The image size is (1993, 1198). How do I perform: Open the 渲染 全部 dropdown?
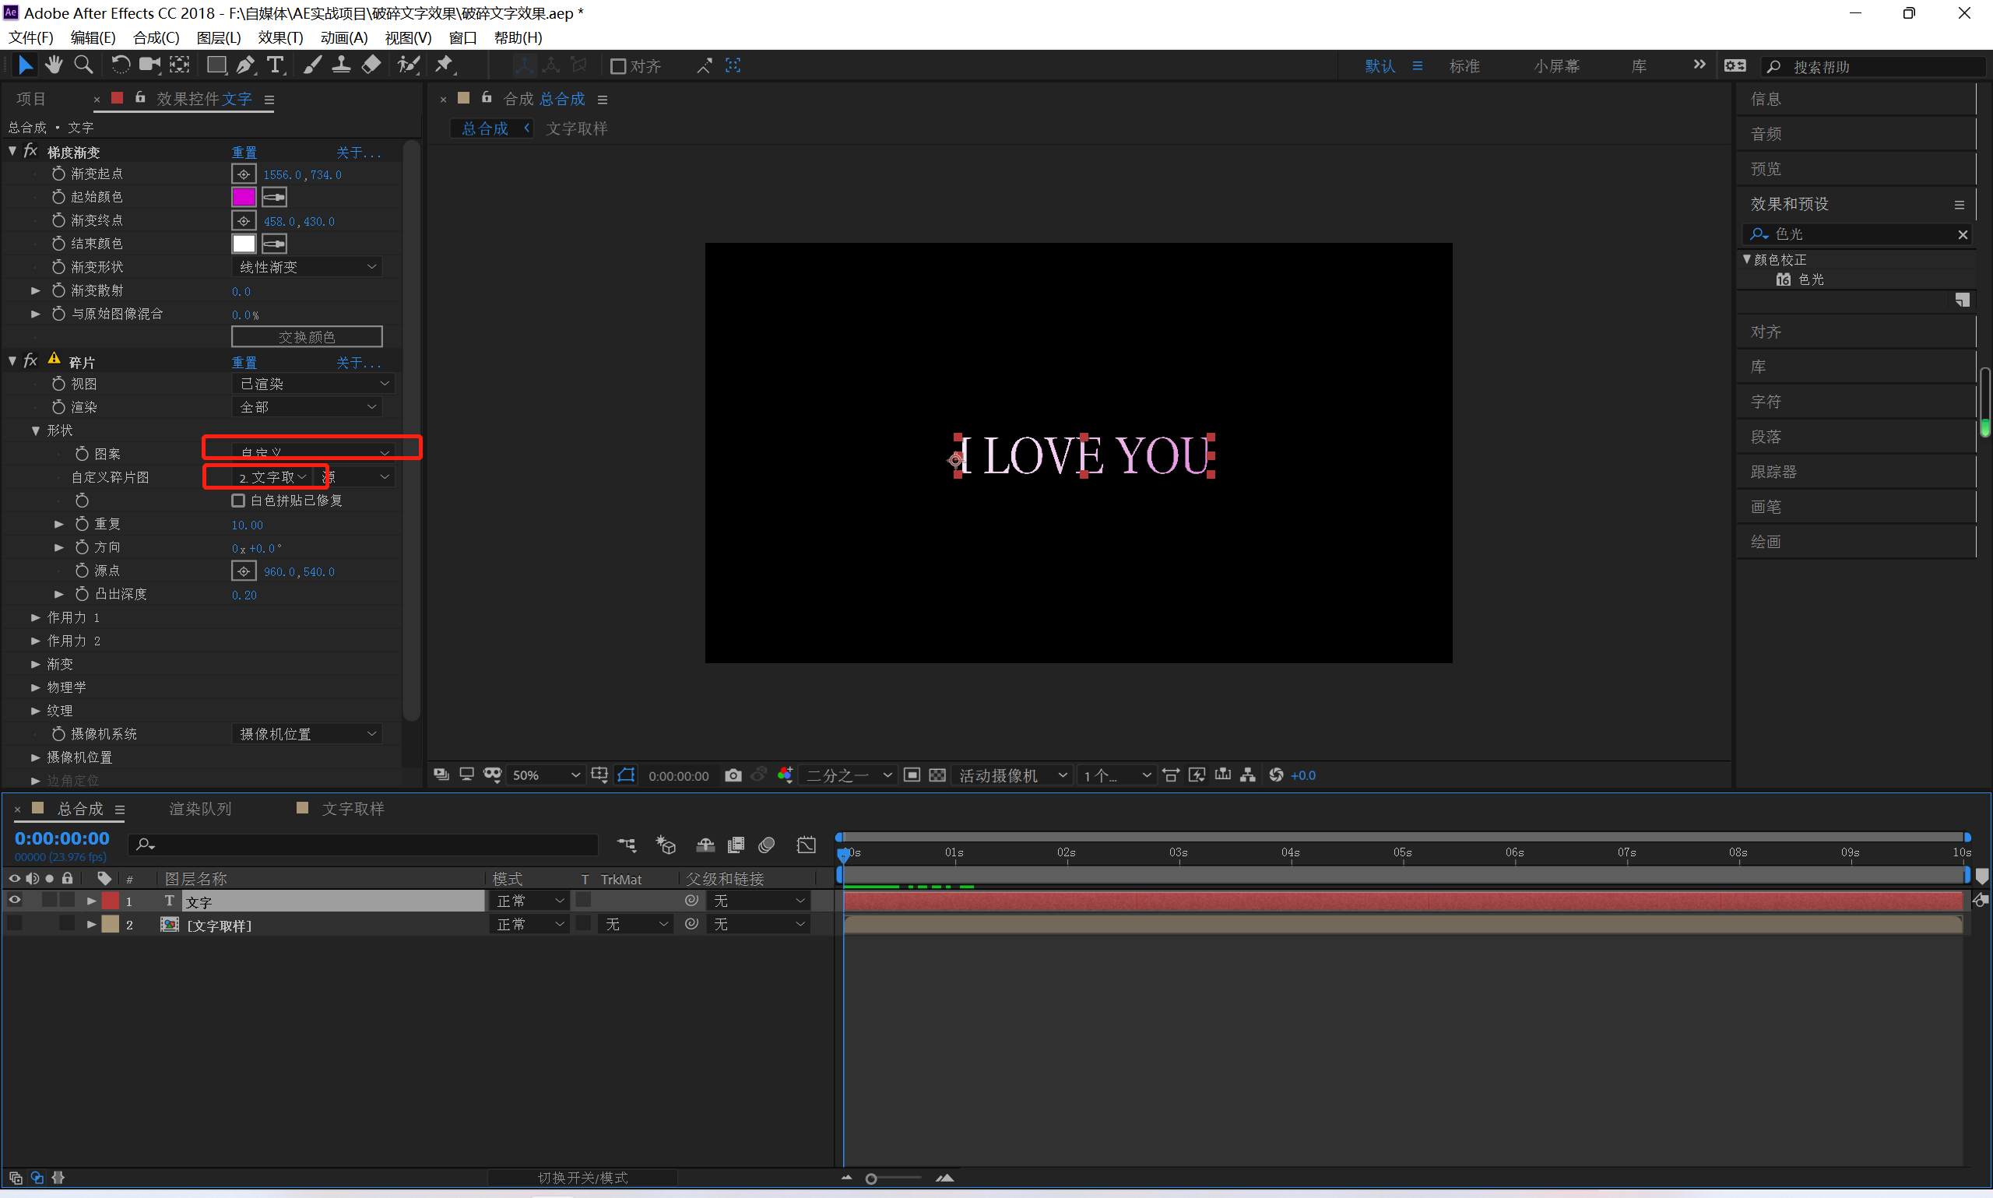[x=307, y=407]
